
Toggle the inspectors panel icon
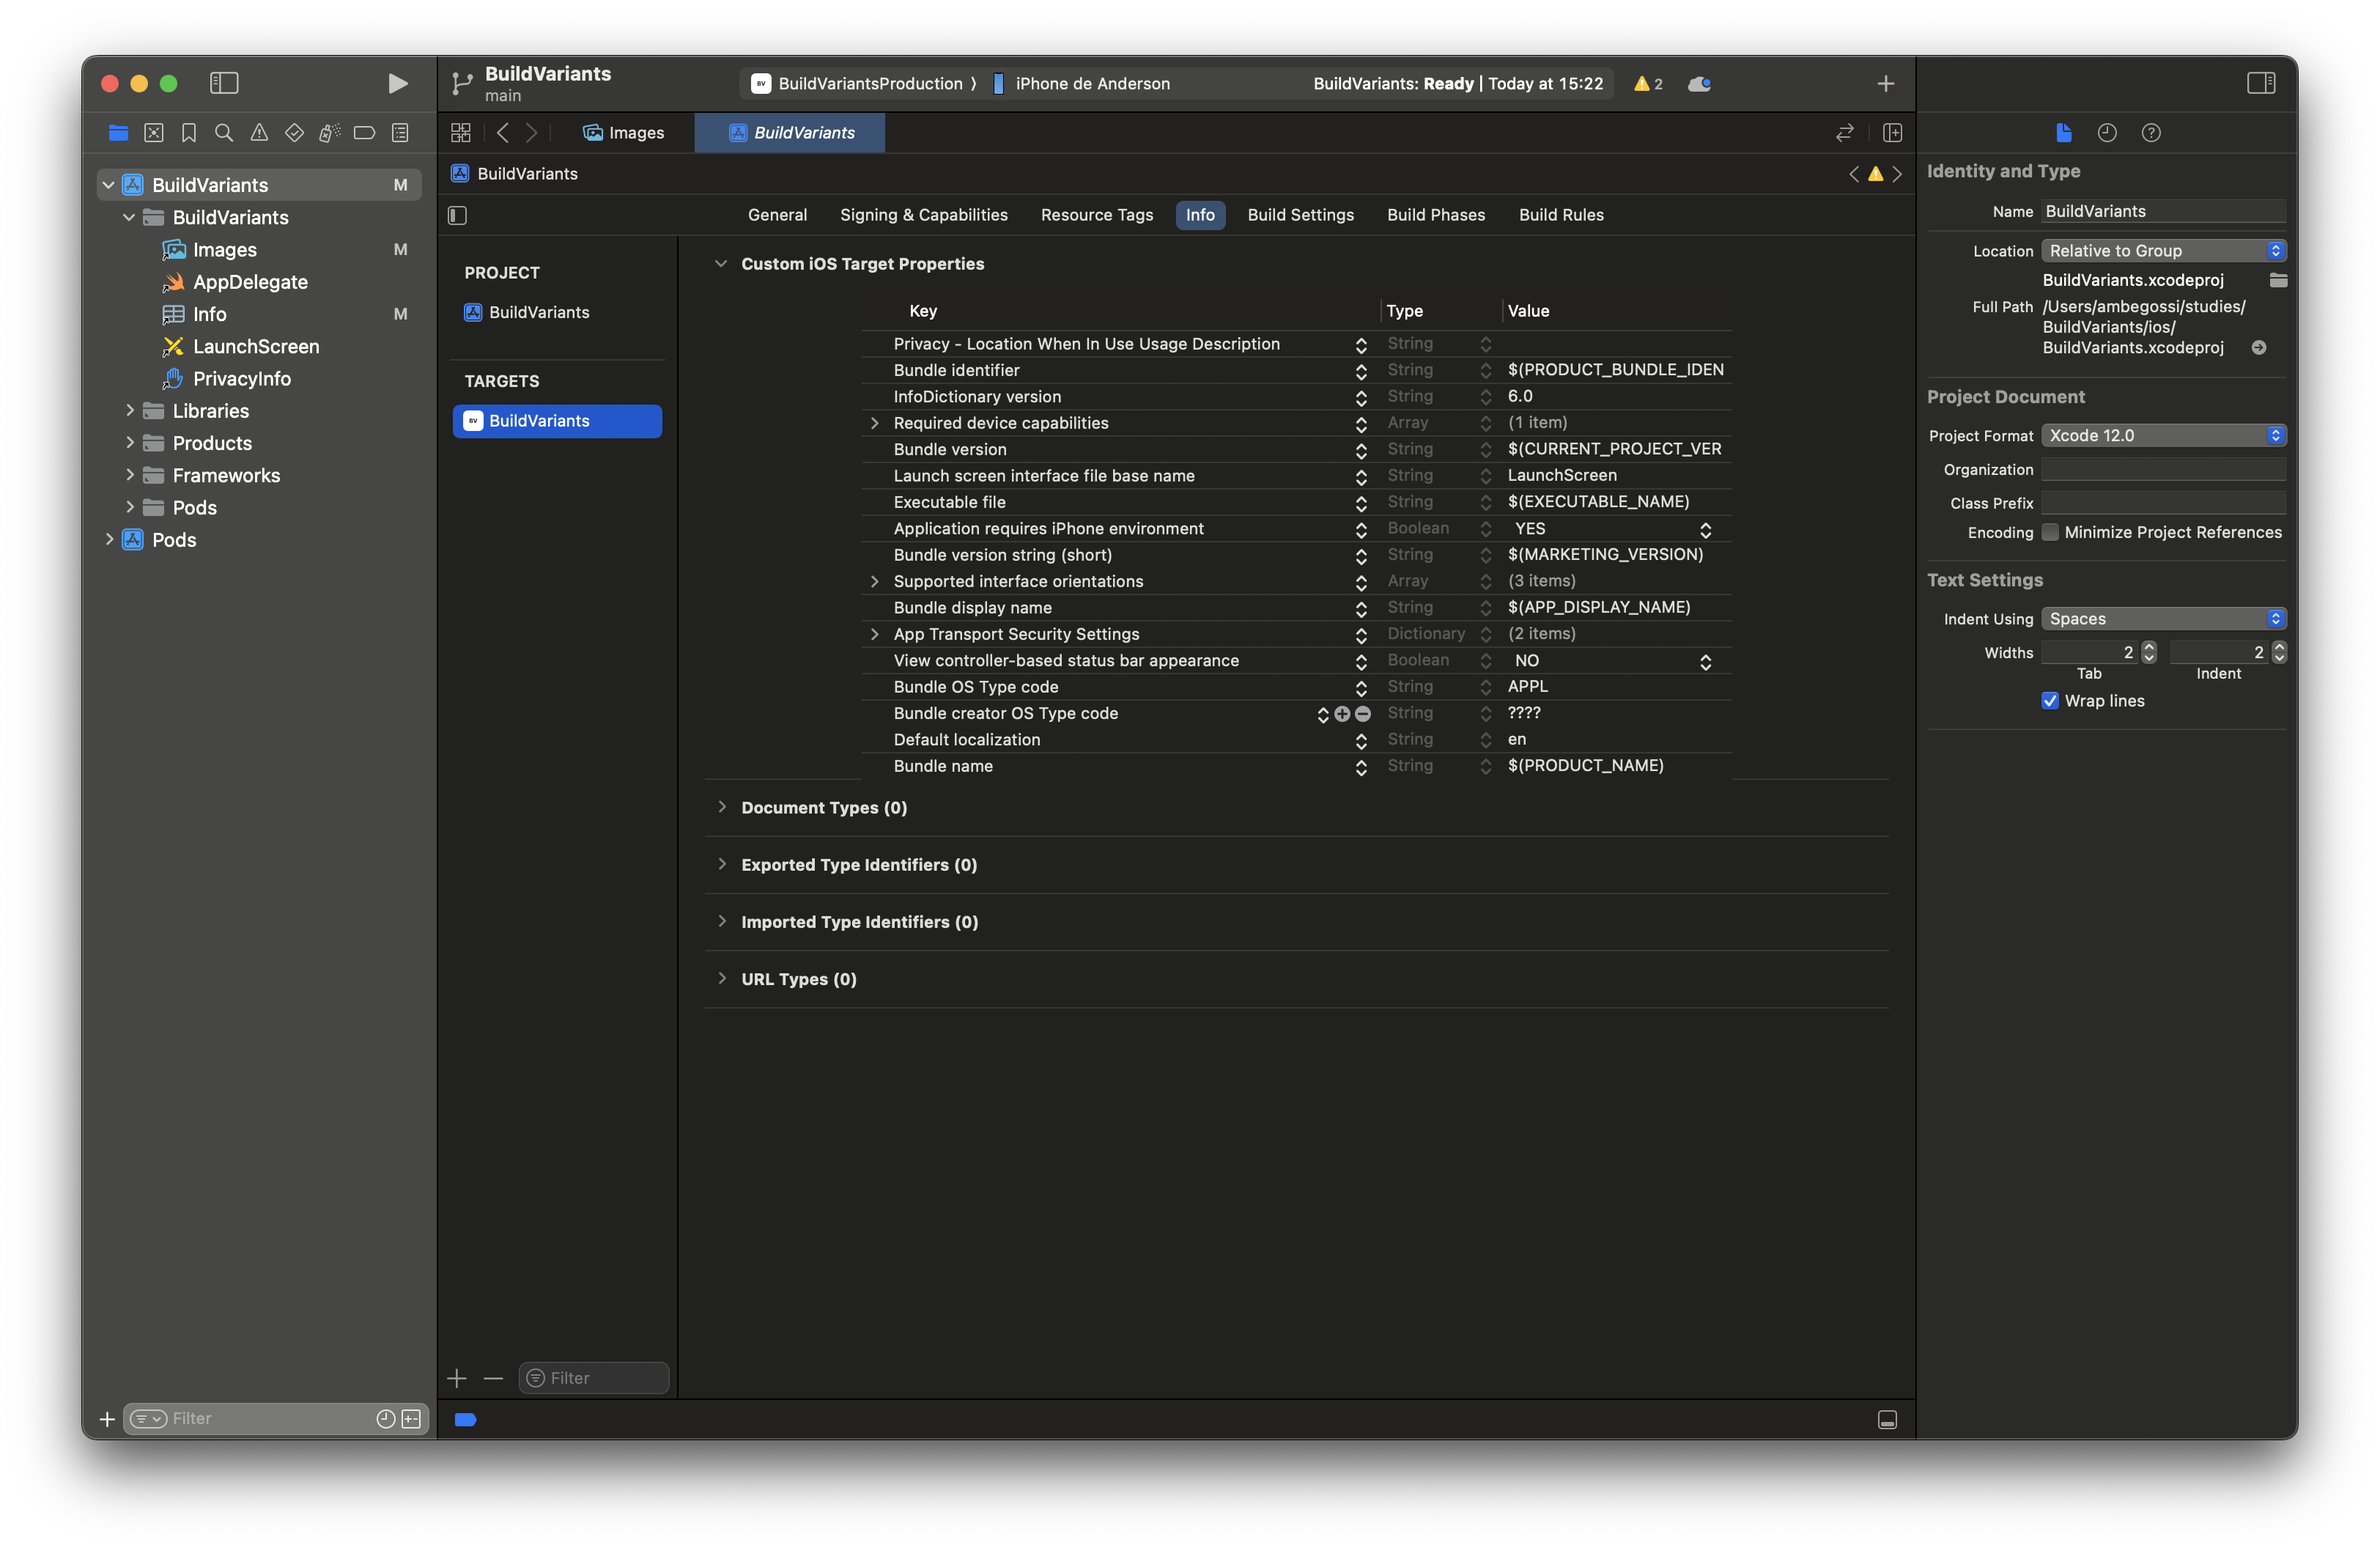(x=2261, y=83)
